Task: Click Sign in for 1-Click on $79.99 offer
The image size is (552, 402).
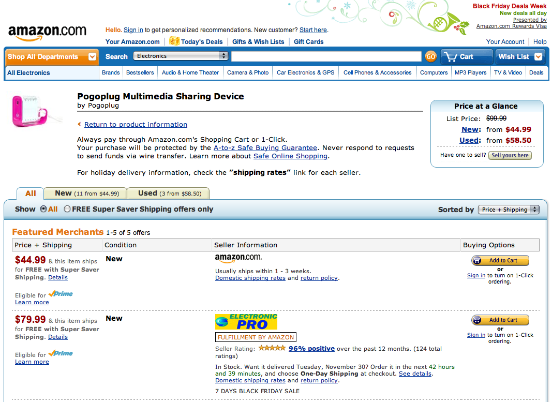Action: click(476, 335)
